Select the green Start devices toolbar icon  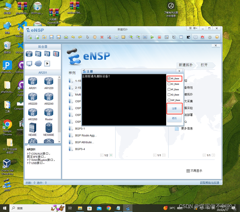pyautogui.click(x=152, y=37)
